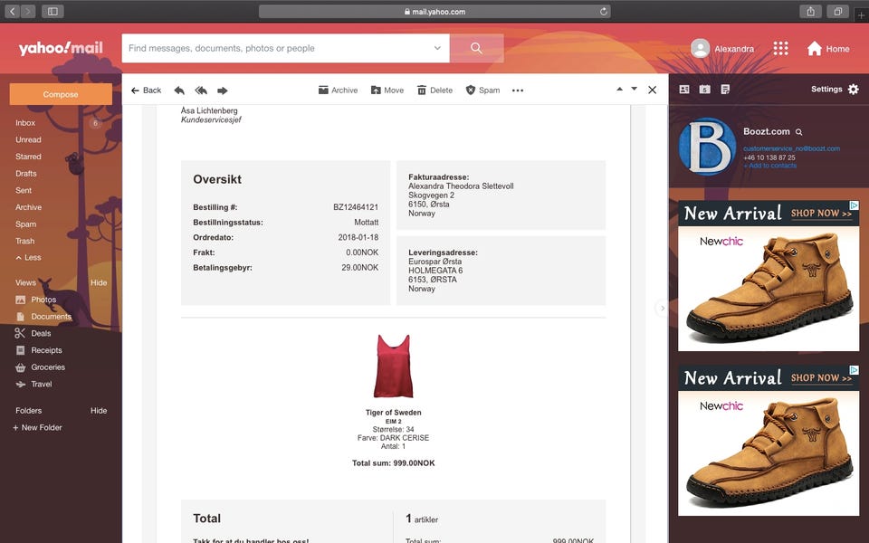The image size is (869, 543).
Task: Open the notepad icon in right panel
Action: click(x=725, y=90)
